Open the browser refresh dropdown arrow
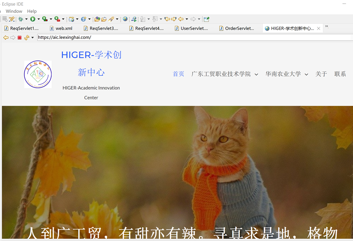The image size is (353, 241). click(32, 37)
